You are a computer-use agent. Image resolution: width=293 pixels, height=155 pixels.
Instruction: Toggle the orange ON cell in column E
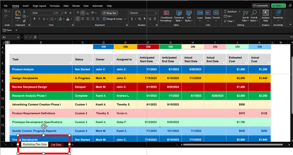125,47
